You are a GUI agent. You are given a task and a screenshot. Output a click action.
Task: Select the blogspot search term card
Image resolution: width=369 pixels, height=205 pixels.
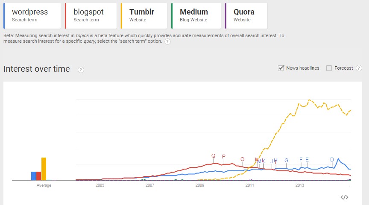pyautogui.click(x=91, y=15)
